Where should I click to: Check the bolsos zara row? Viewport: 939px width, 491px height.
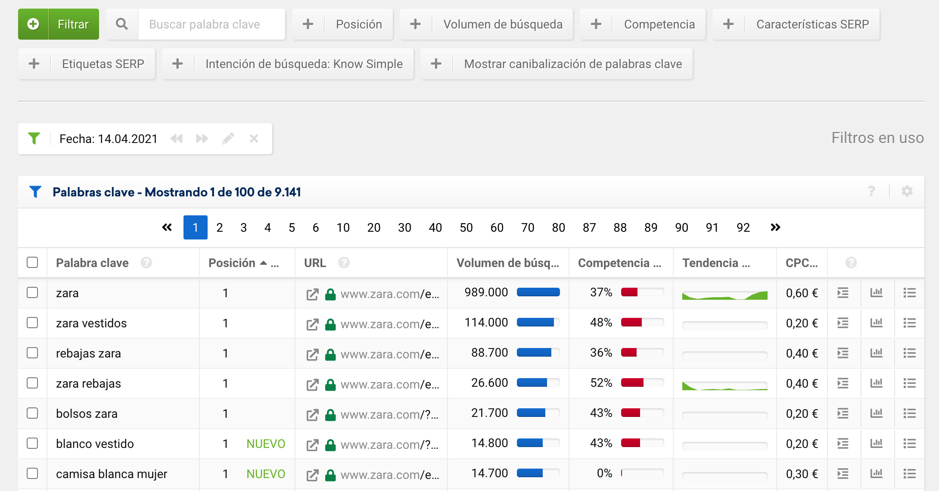tap(32, 413)
